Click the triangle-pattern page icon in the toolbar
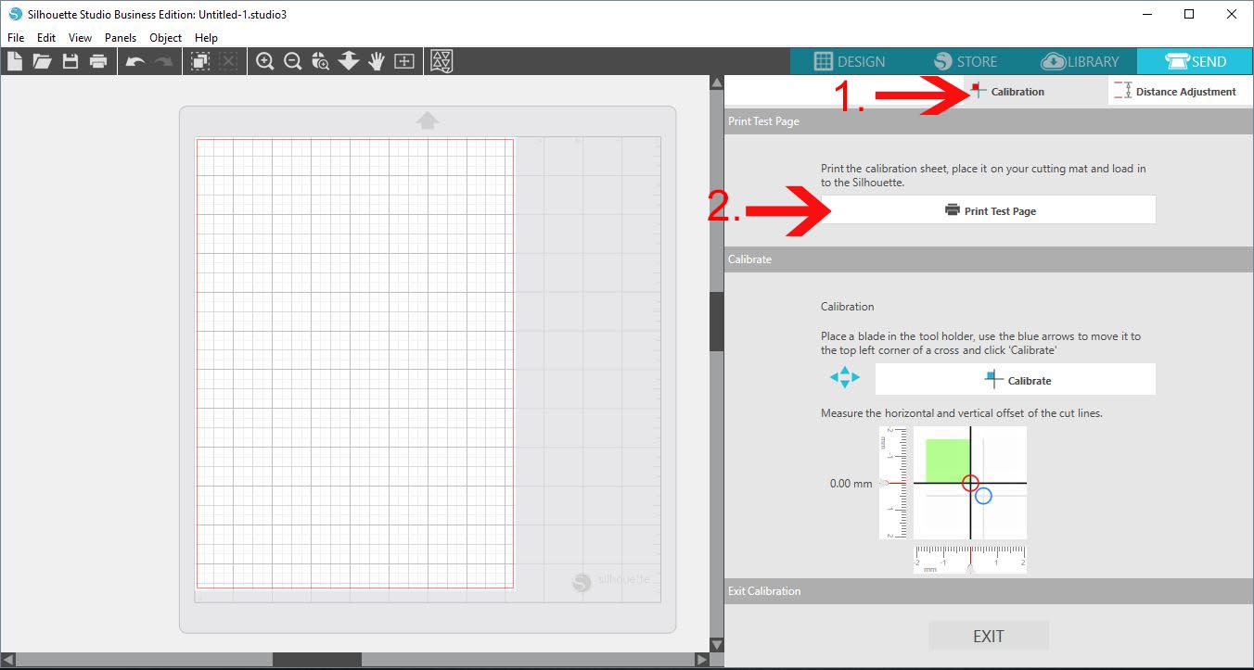The image size is (1254, 670). click(441, 61)
